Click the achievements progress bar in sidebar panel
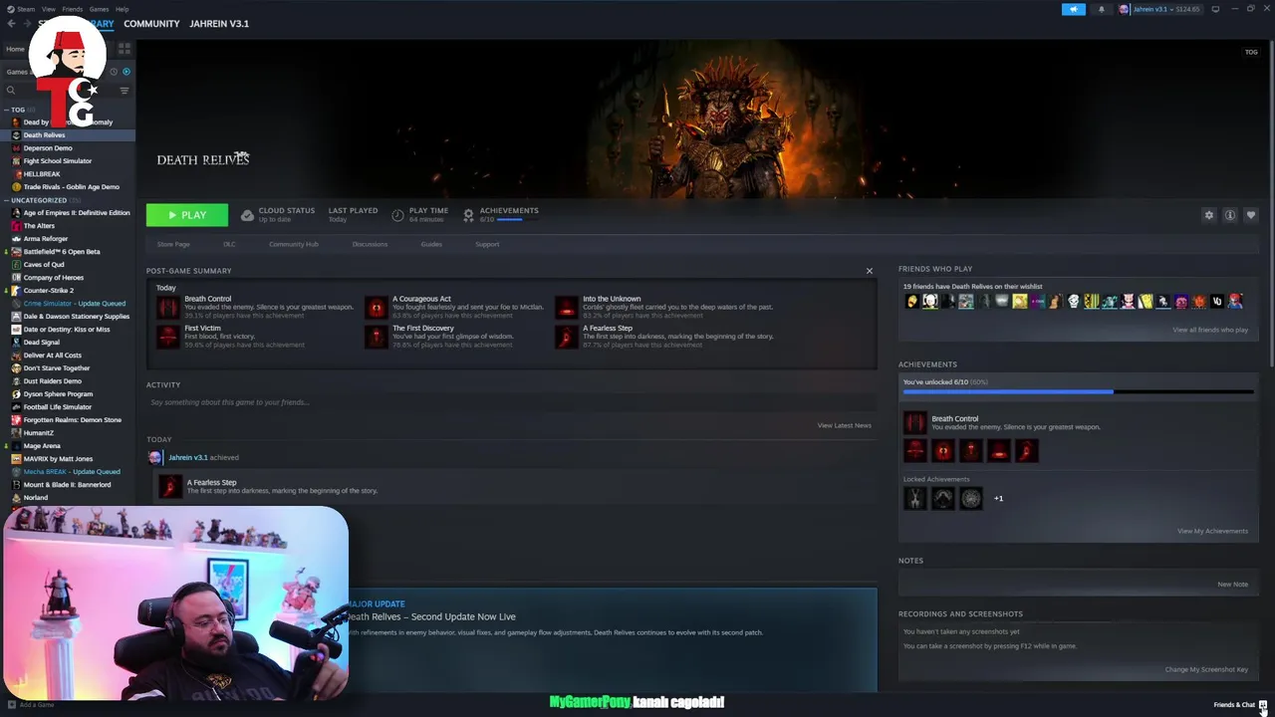Screen dimensions: 1275x717 pos(1079,391)
